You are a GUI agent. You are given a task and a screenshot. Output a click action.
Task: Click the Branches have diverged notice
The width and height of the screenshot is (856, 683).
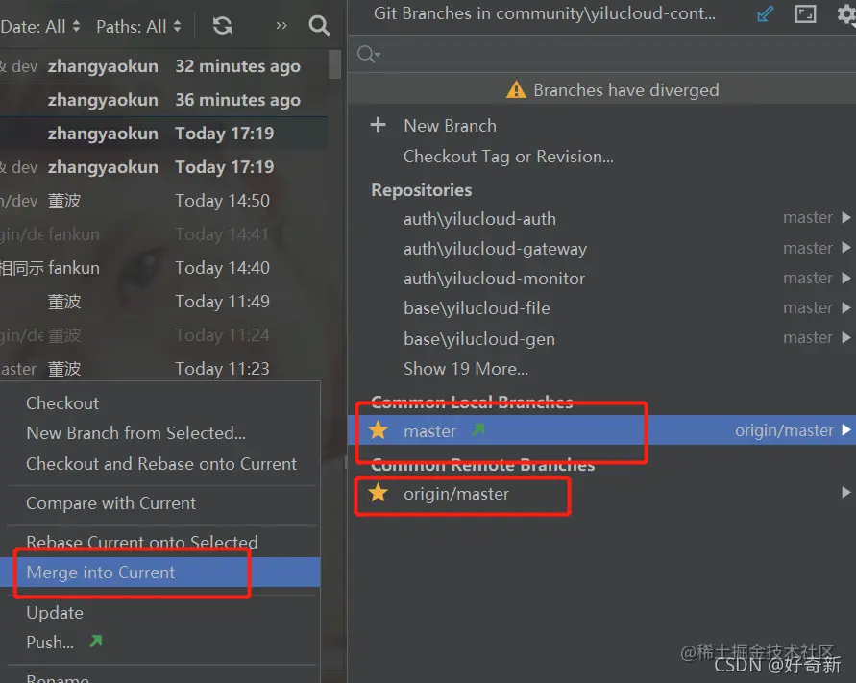click(x=601, y=89)
